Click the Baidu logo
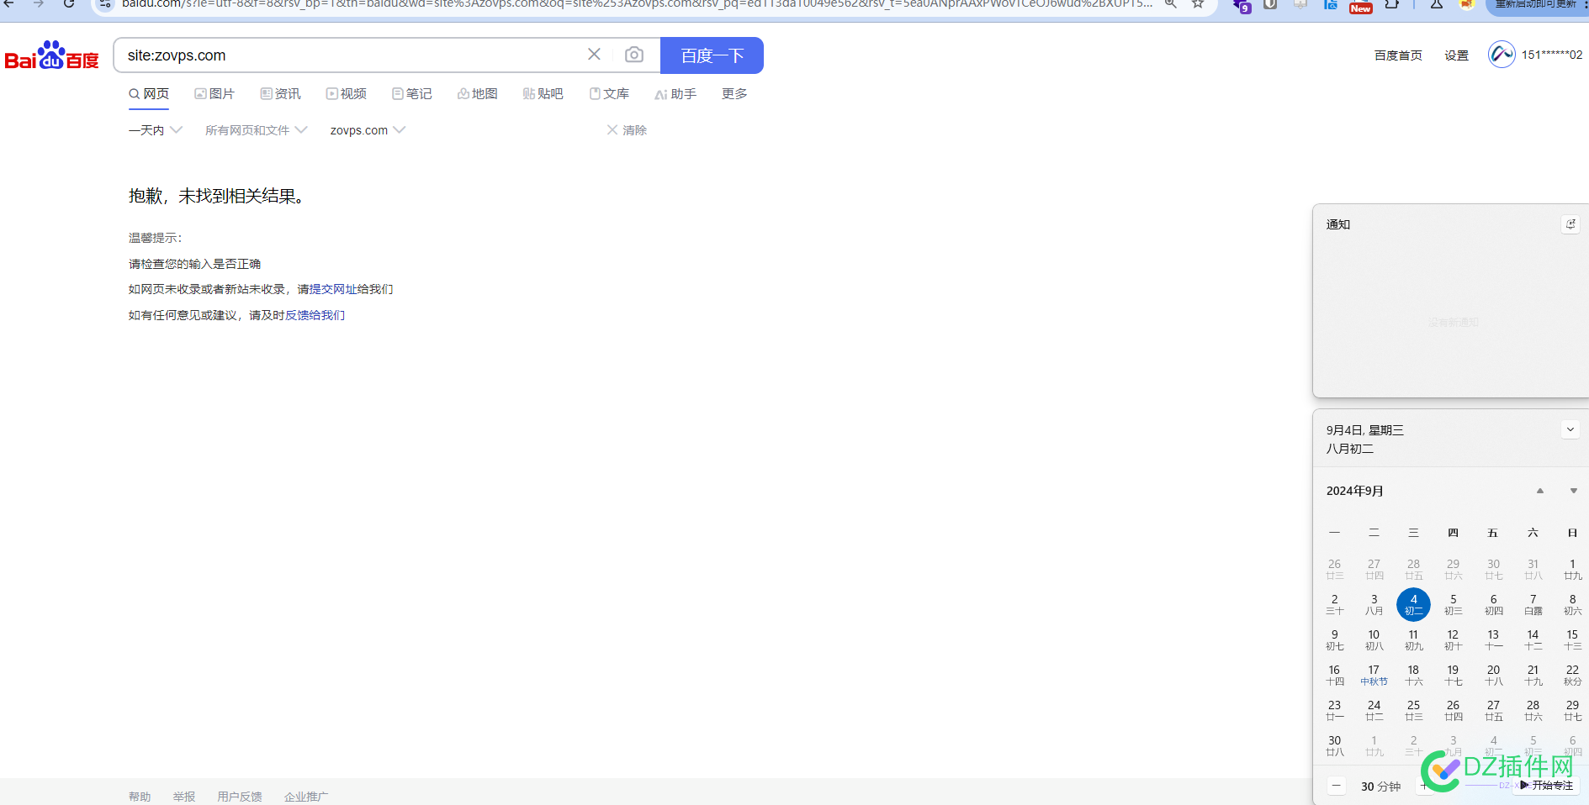 pyautogui.click(x=51, y=55)
